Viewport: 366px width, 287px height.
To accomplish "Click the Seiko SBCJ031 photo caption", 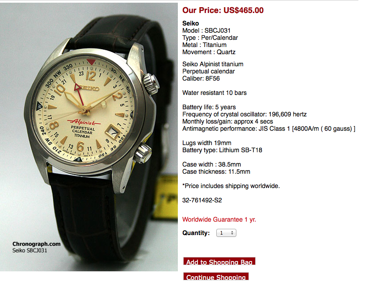I will pos(29,251).
